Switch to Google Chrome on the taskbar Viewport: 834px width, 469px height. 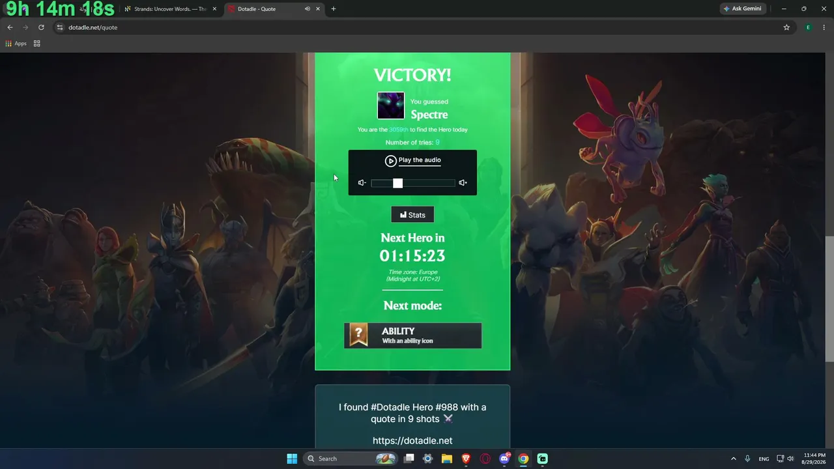tap(523, 459)
